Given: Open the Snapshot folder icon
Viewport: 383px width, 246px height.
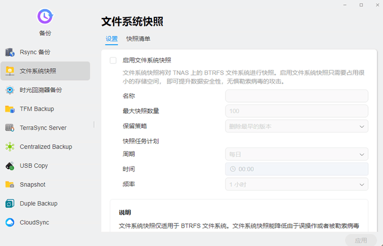Looking at the screenshot, I should 10,184.
